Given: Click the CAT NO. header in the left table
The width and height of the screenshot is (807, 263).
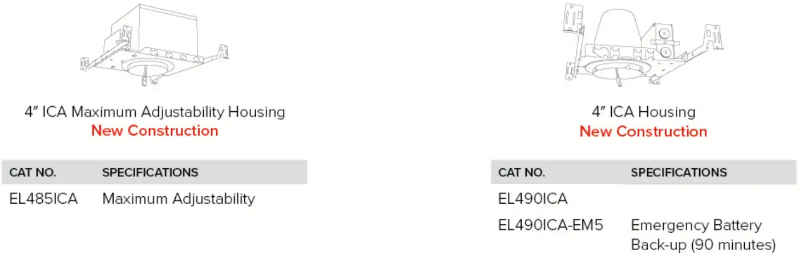Looking at the screenshot, I should [33, 172].
